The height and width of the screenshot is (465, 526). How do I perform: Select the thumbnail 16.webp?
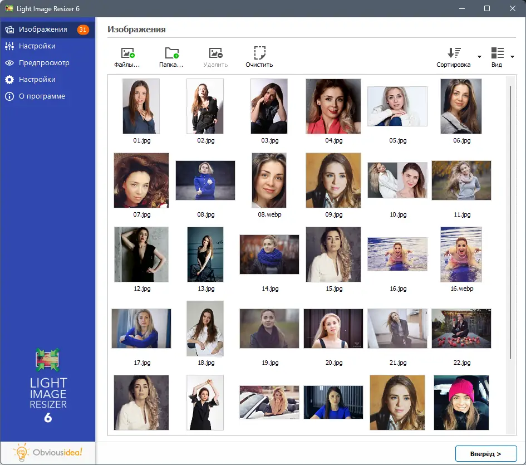click(x=461, y=254)
